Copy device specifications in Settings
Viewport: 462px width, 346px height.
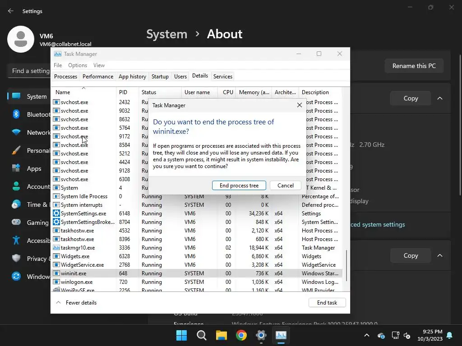(x=411, y=98)
